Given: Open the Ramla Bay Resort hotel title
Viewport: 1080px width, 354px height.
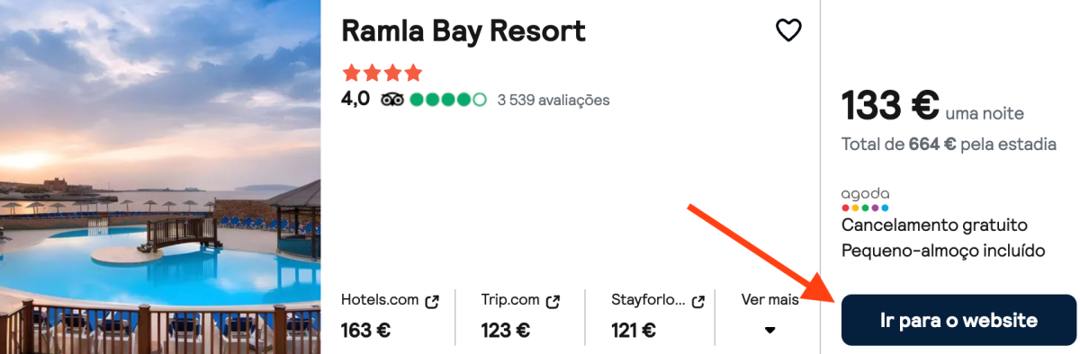Looking at the screenshot, I should [463, 31].
